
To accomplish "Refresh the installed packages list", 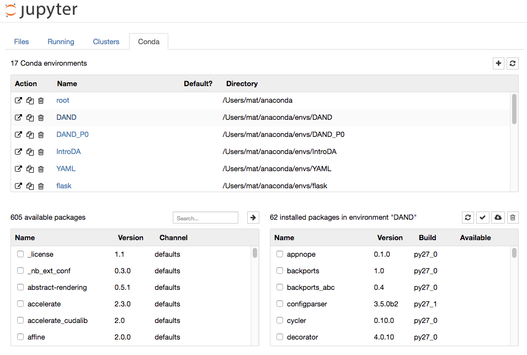I will [467, 217].
